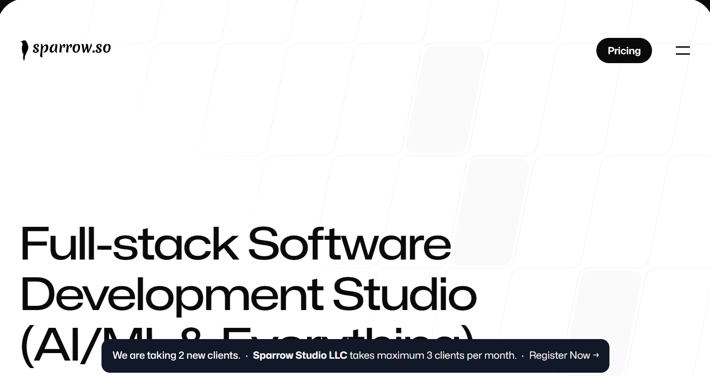The width and height of the screenshot is (710, 376).
Task: Expand the announcement banner details
Action: click(x=355, y=355)
